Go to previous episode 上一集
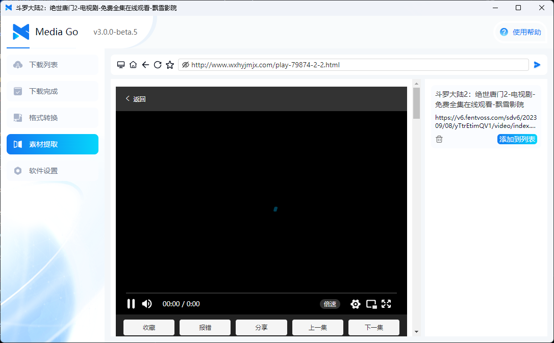 318,328
